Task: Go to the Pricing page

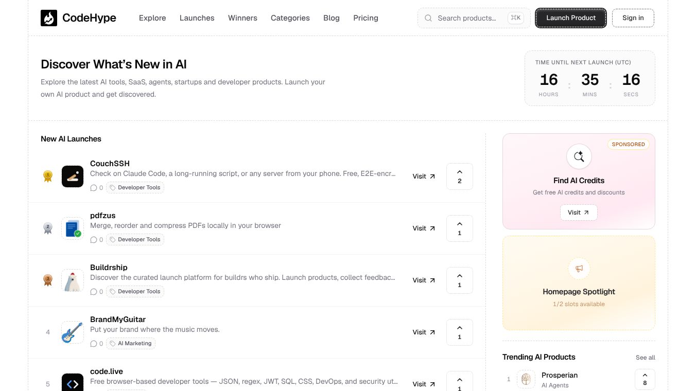Action: coord(366,18)
